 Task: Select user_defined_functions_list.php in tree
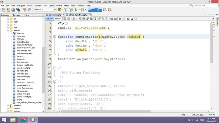coord(29,102)
